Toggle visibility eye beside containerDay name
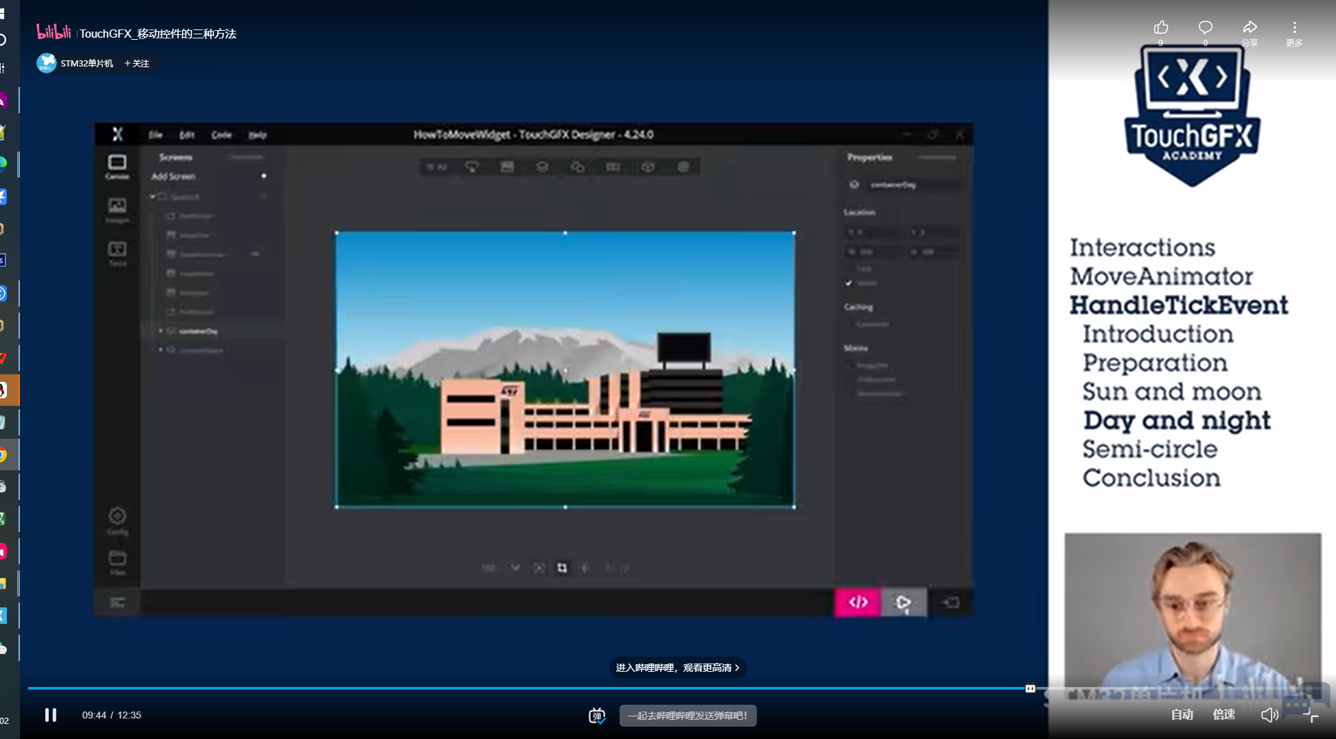The width and height of the screenshot is (1336, 739). tap(854, 184)
